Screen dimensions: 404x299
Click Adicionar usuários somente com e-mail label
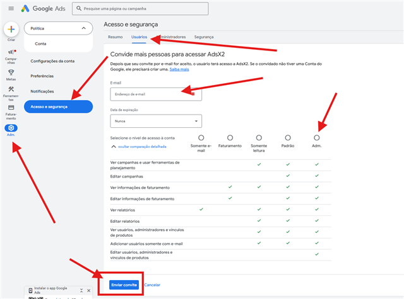click(146, 244)
